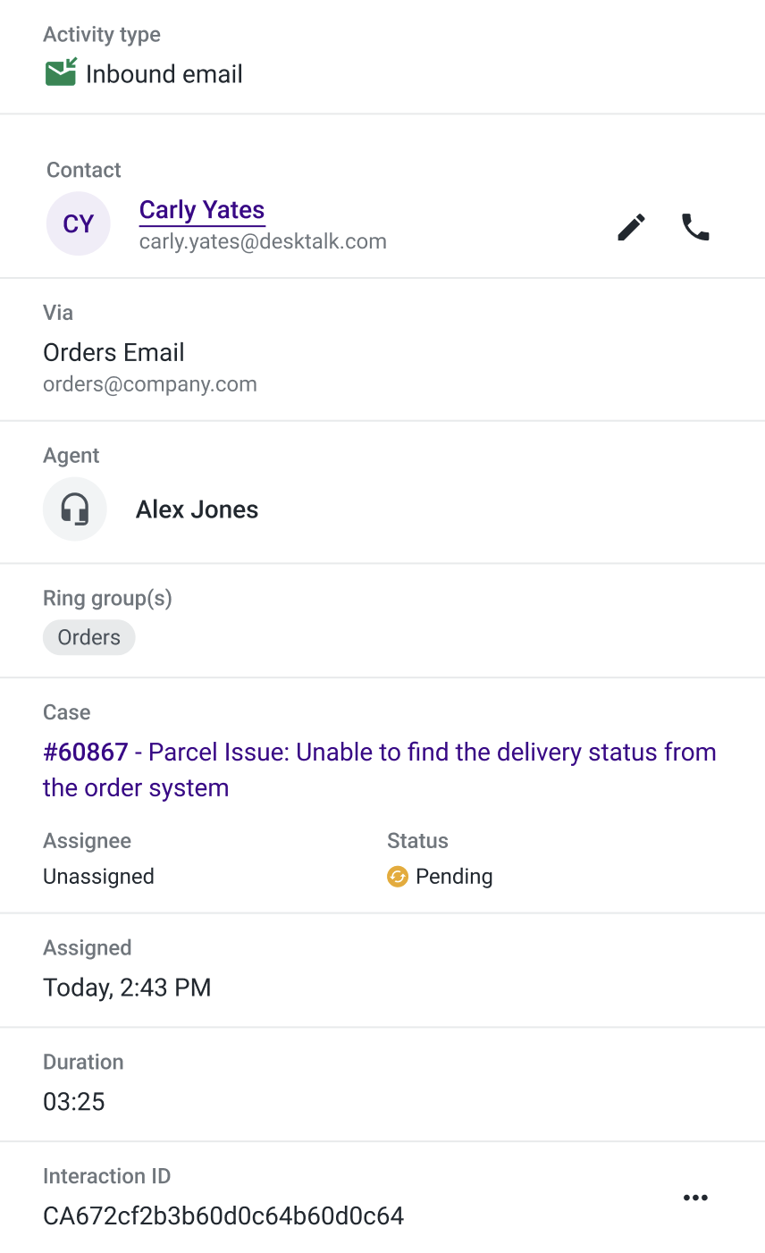This screenshot has width=765, height=1253.
Task: Click the 03:25 duration value
Action: (x=74, y=1102)
